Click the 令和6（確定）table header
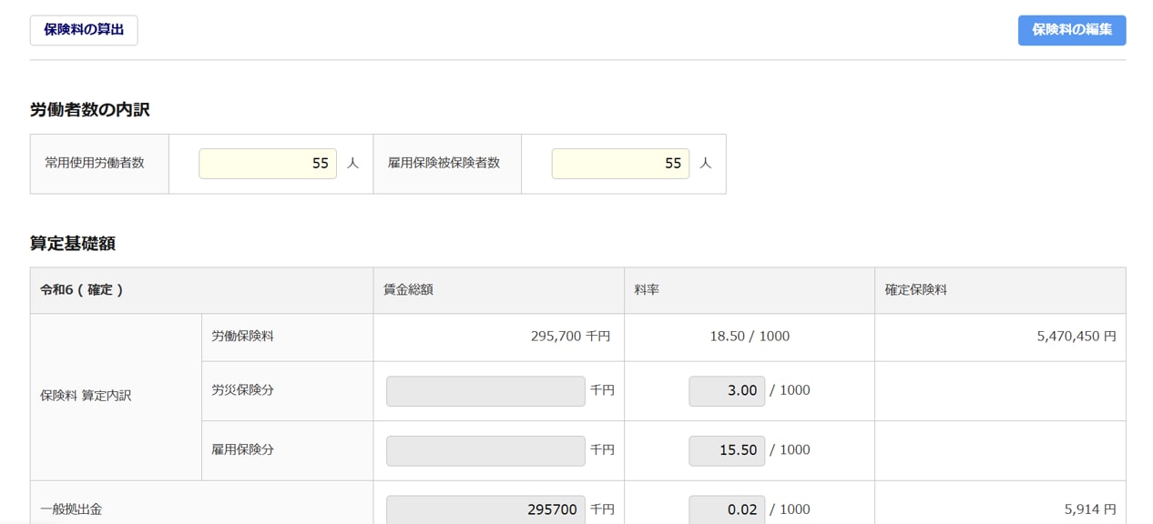The image size is (1153, 524). [x=82, y=290]
